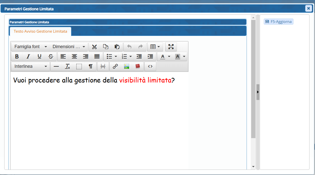This screenshot has height=175, width=315.
Task: Expand the Interlinea line spacing dropdown
Action: click(30, 67)
